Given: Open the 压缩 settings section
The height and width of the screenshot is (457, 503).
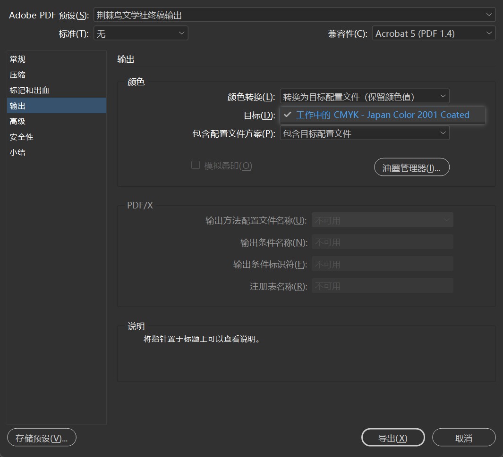Looking at the screenshot, I should click(x=18, y=75).
